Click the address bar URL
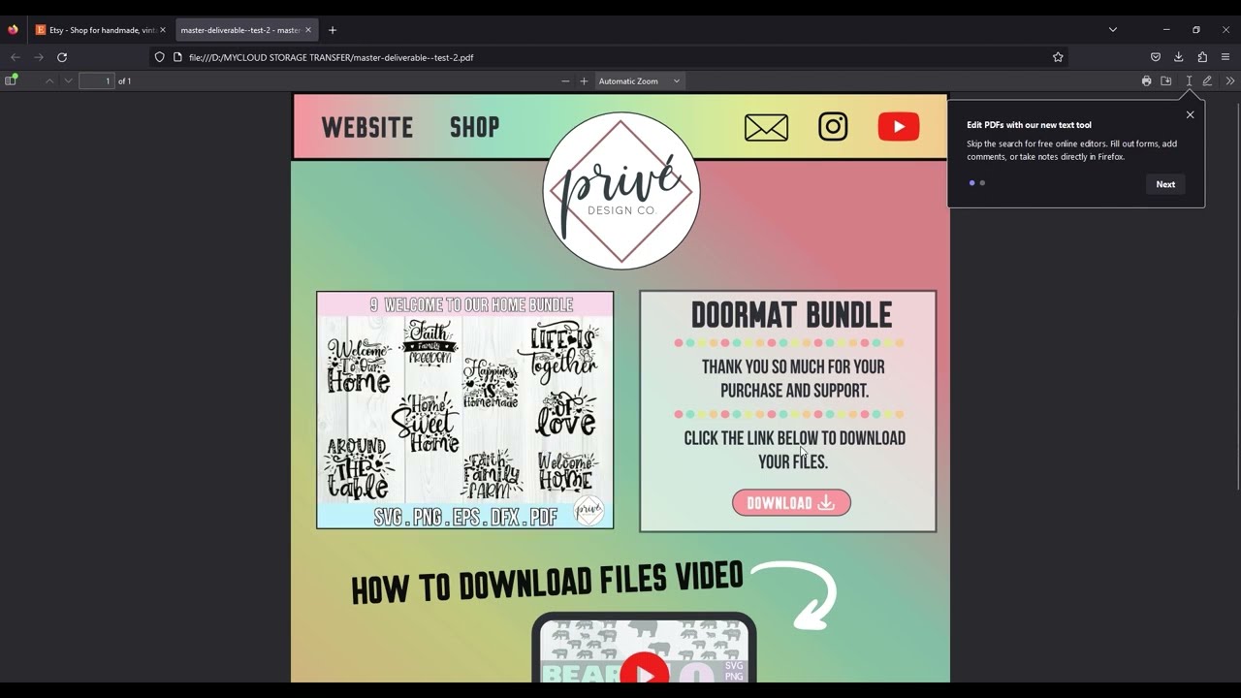 click(x=331, y=57)
